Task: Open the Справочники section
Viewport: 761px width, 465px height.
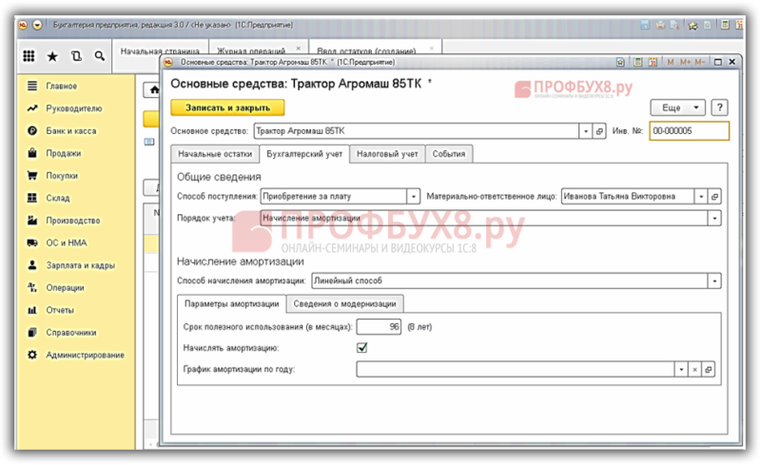Action: pyautogui.click(x=70, y=333)
